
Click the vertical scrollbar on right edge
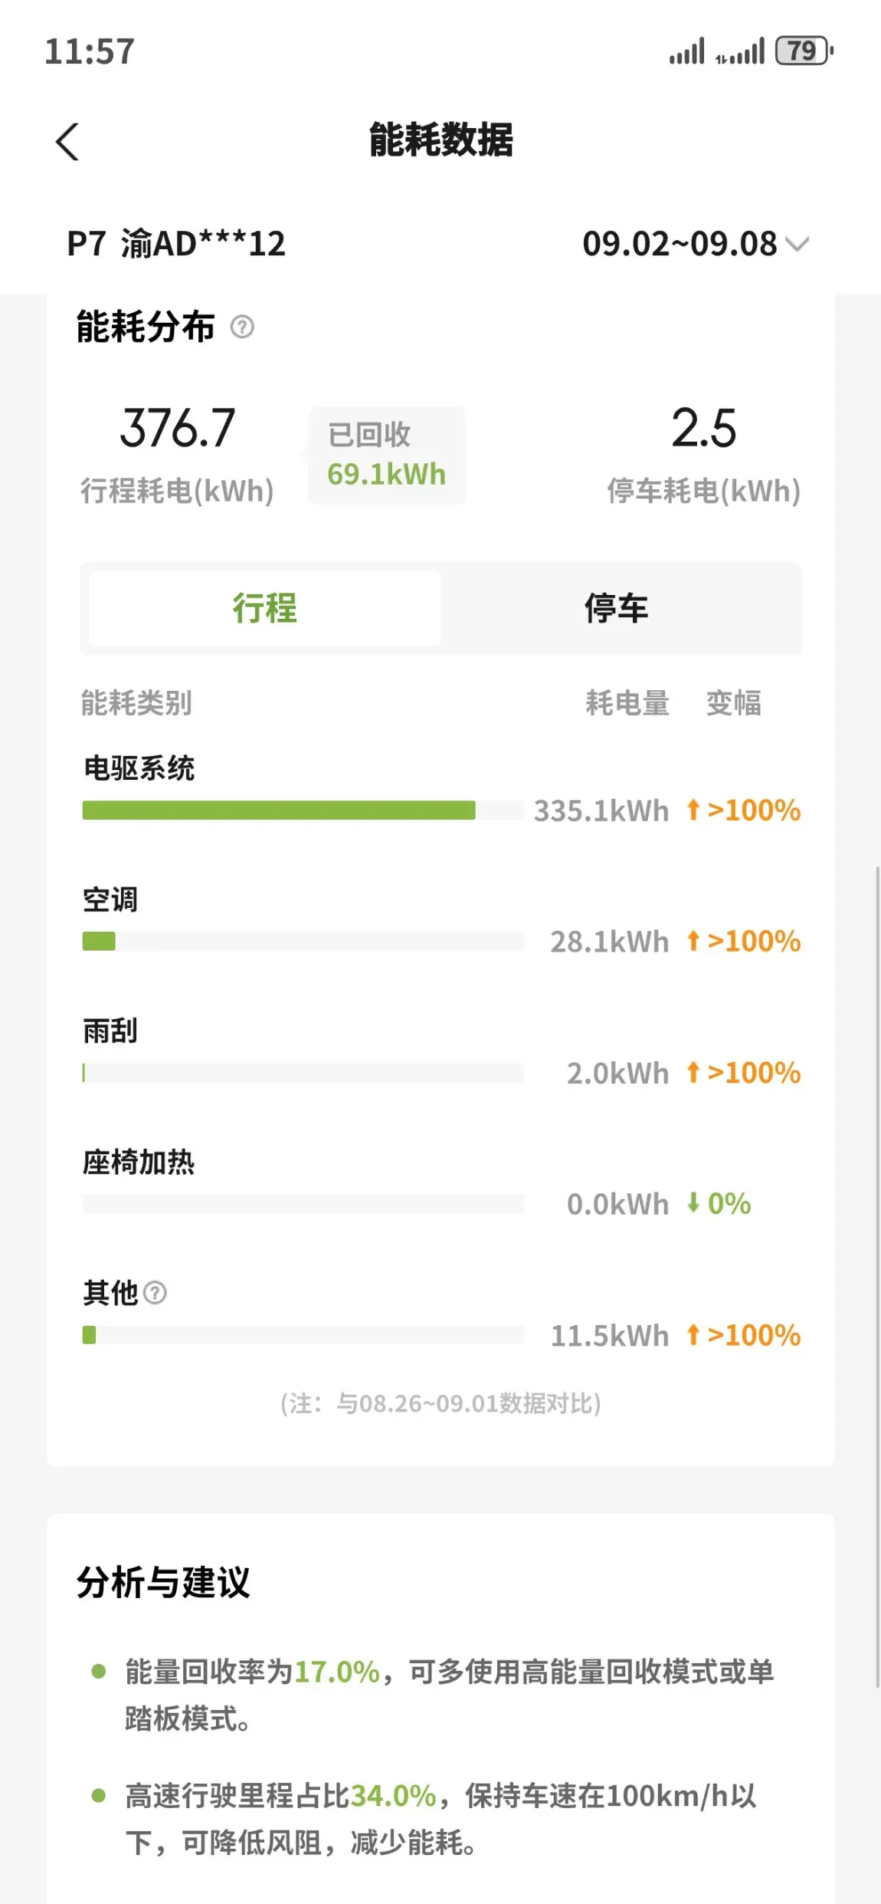click(x=877, y=1277)
